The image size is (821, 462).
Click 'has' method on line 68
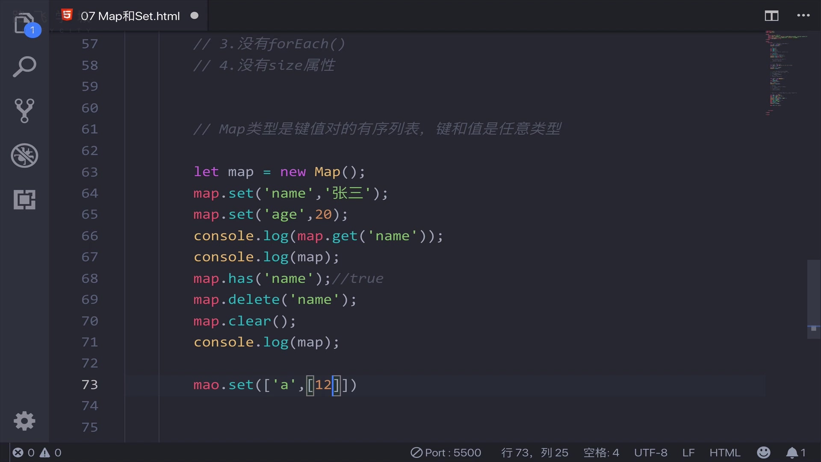pos(241,278)
